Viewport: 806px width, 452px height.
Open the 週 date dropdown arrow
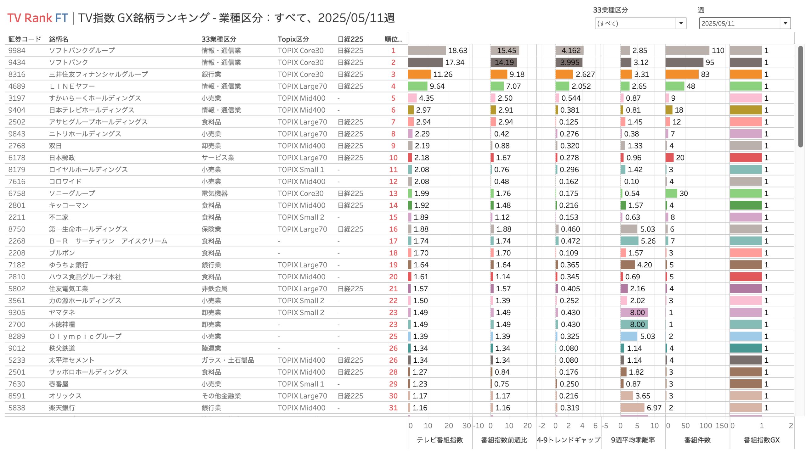785,23
